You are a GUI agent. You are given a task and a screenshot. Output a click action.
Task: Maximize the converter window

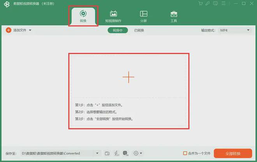click(244, 3)
